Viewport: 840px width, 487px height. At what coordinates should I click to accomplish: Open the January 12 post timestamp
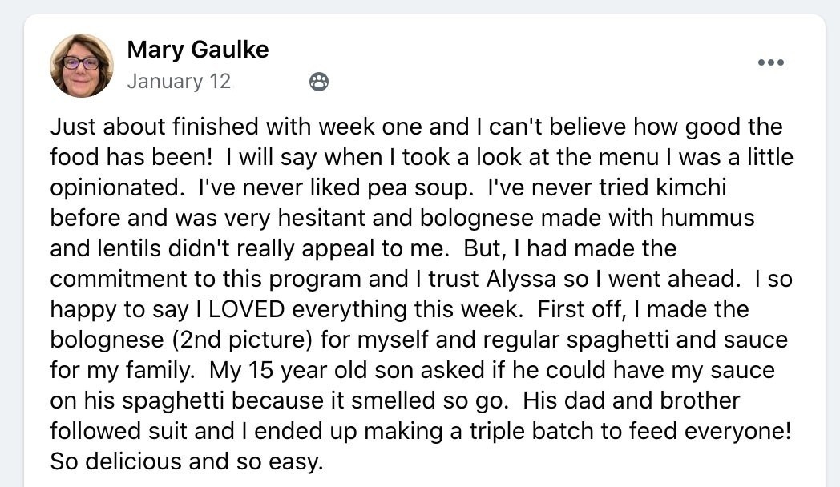click(179, 81)
